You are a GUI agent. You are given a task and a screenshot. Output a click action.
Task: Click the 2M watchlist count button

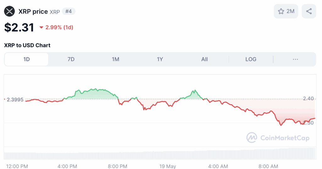(x=286, y=11)
